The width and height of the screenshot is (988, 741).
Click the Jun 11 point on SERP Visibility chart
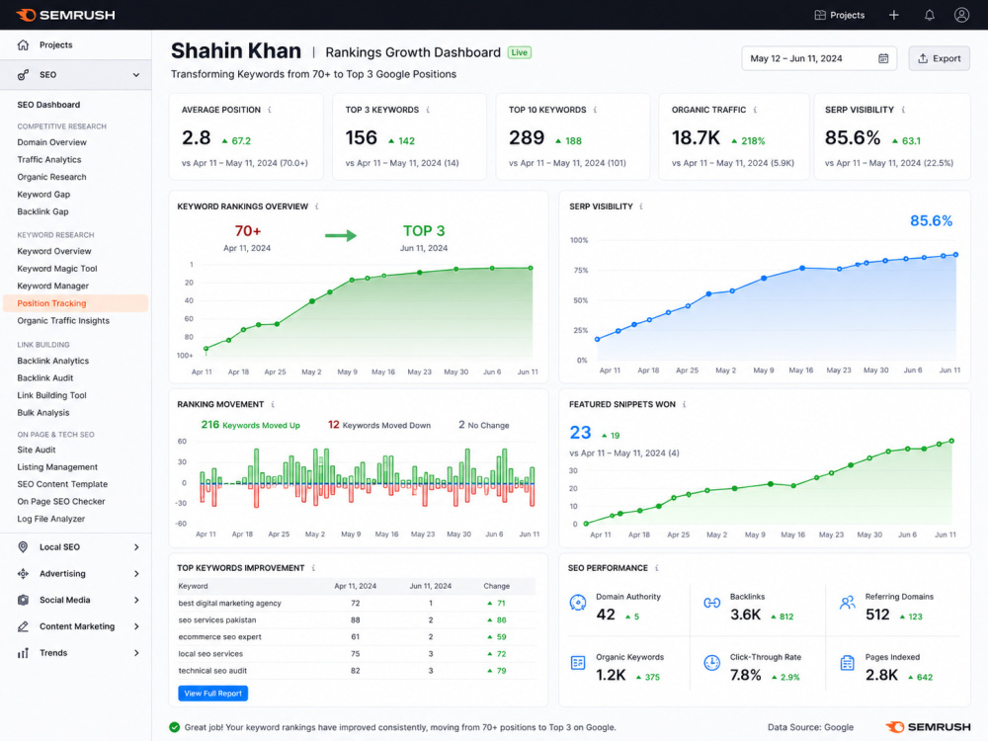click(955, 255)
